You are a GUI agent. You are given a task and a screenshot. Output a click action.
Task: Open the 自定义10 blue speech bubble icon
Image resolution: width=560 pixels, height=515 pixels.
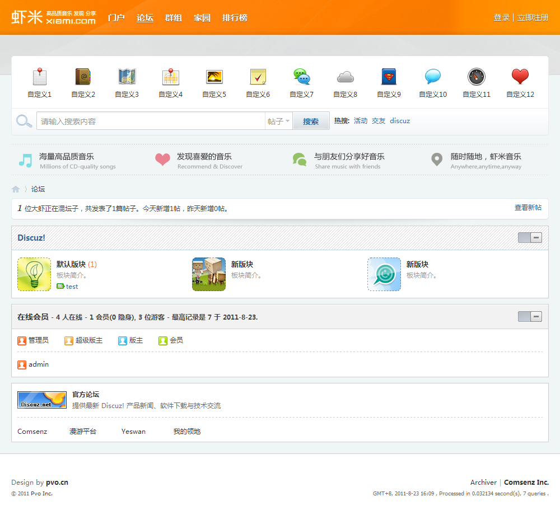click(x=433, y=76)
